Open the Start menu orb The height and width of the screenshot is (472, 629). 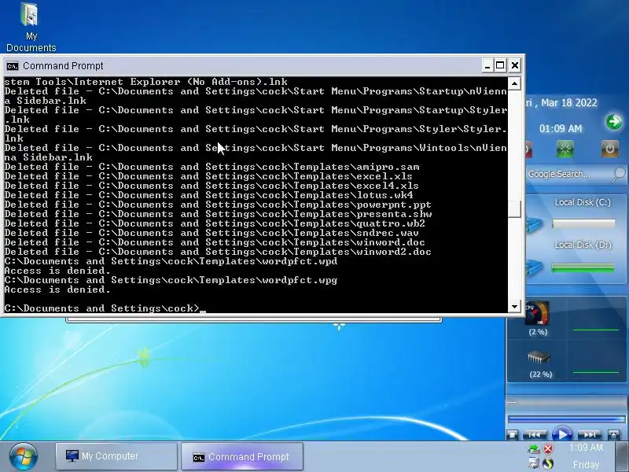click(x=24, y=456)
